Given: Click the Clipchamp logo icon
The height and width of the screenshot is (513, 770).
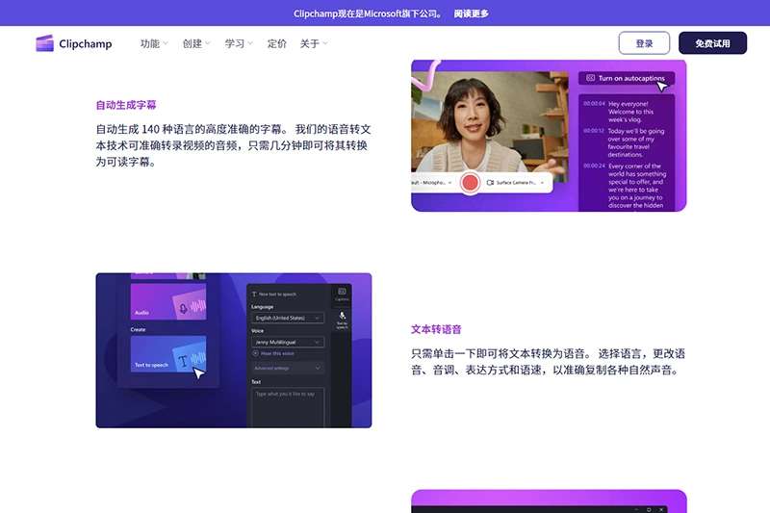Looking at the screenshot, I should (x=44, y=43).
